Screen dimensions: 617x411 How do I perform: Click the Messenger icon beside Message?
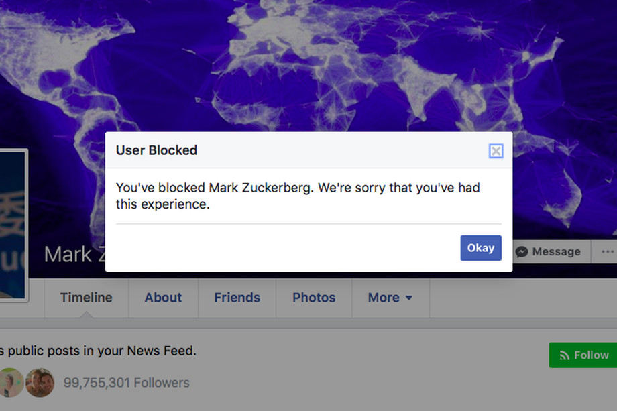(522, 252)
